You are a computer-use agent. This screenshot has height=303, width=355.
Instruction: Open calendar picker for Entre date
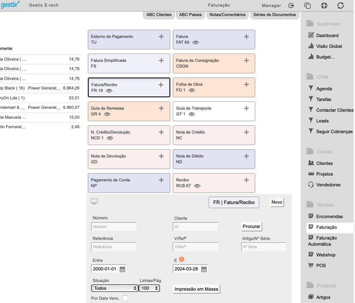click(x=122, y=269)
